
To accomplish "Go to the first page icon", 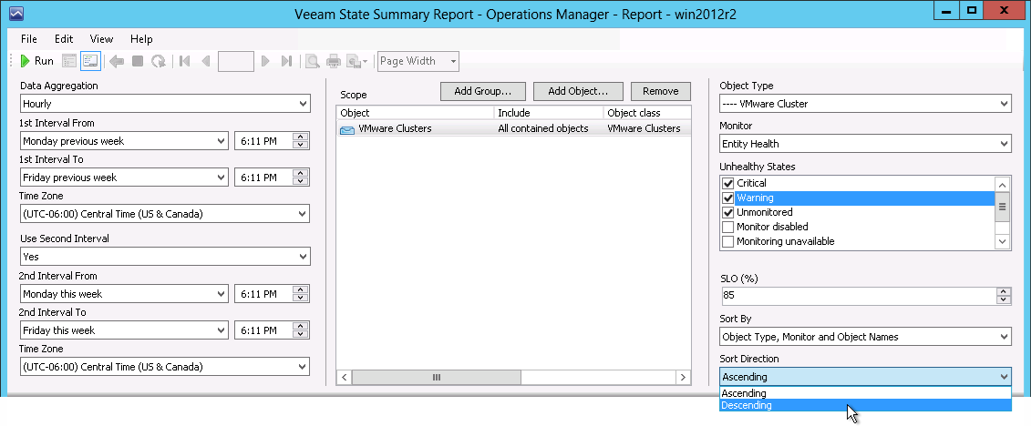I will (185, 61).
